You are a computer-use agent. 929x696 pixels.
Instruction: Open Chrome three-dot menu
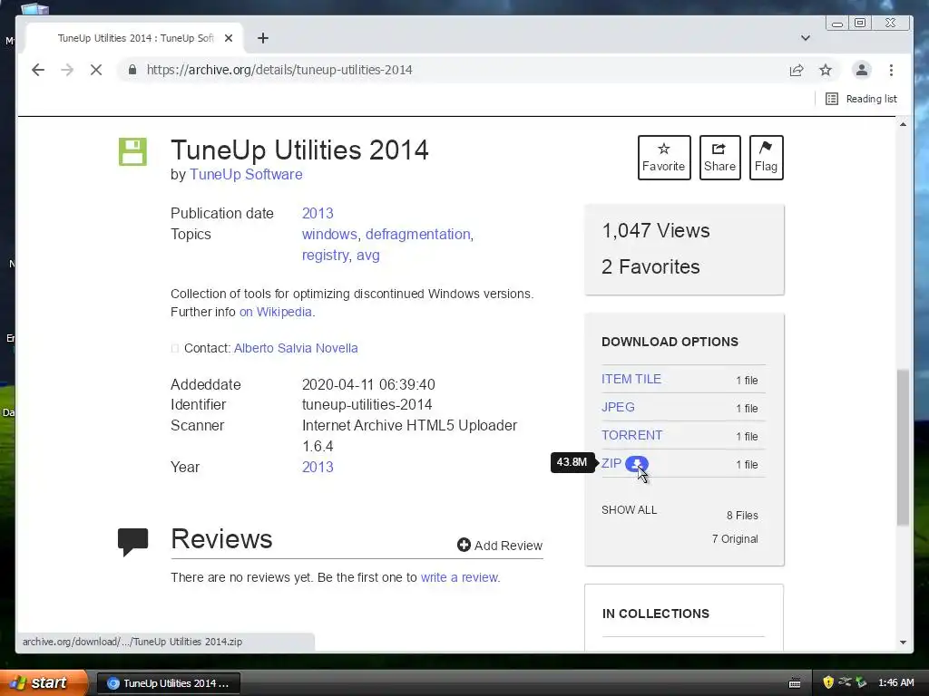[x=891, y=70]
